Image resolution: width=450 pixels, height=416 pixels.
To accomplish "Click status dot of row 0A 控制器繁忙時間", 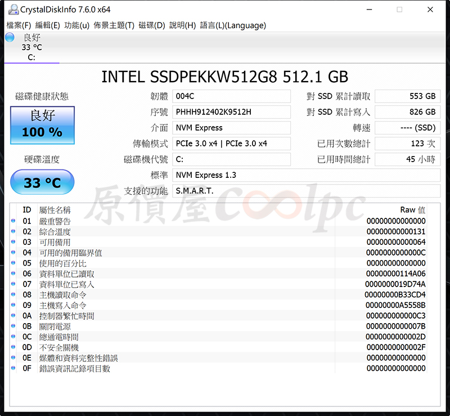I will [13, 315].
